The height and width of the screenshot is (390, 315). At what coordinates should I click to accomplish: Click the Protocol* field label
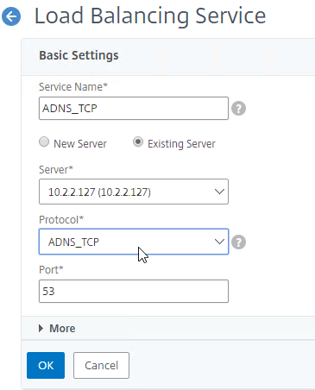point(61,220)
